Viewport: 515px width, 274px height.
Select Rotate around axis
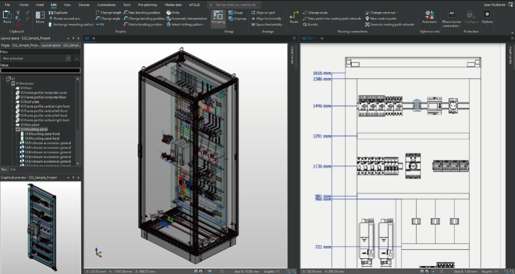coord(64,19)
